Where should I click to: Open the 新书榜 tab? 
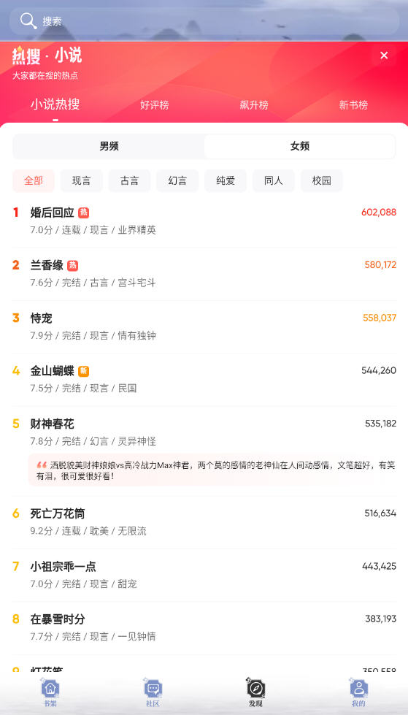(x=353, y=105)
